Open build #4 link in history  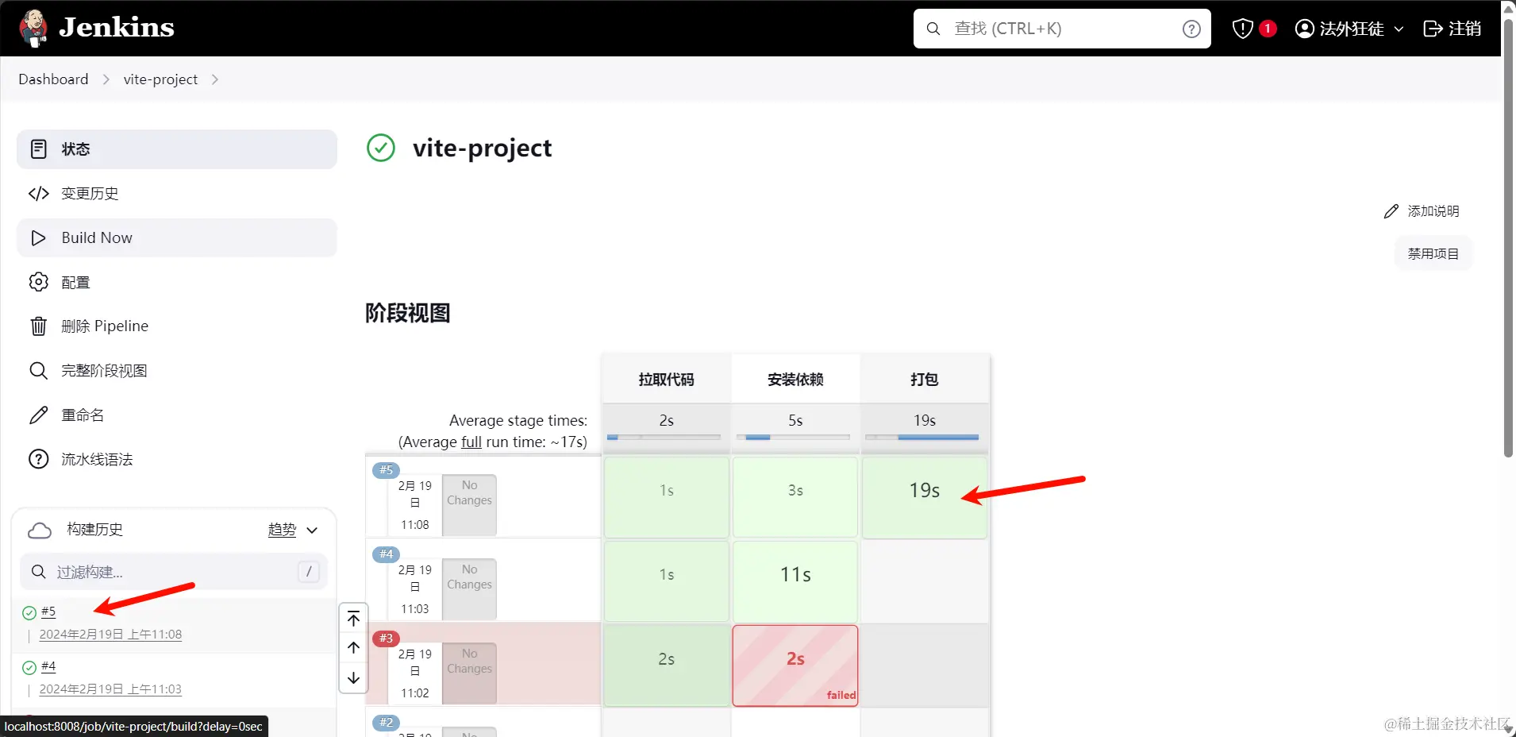[48, 666]
